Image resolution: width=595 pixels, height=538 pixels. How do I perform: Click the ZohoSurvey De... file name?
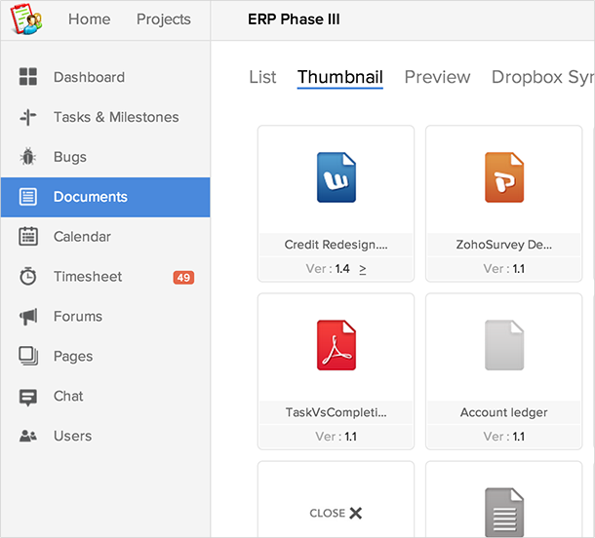click(504, 245)
